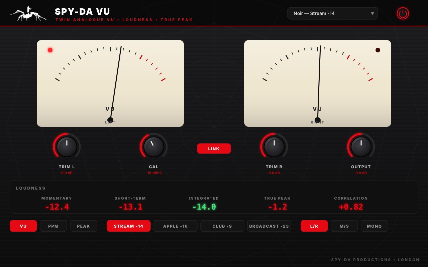Click the momentary value -12.4

point(57,207)
